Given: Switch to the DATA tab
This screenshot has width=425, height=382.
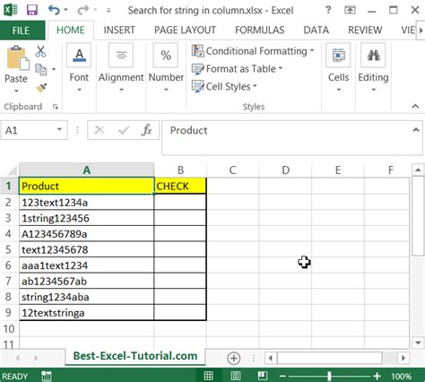Looking at the screenshot, I should coord(317,30).
